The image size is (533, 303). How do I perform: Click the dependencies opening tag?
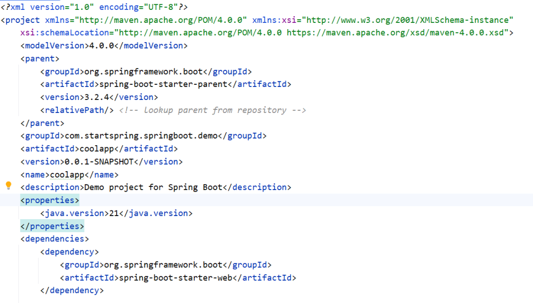coord(54,238)
